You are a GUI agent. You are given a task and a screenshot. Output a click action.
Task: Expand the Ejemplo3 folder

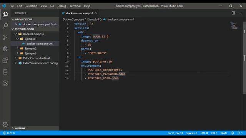point(17,53)
